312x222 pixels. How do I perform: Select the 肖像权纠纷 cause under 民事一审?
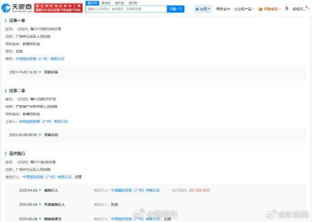point(31,44)
